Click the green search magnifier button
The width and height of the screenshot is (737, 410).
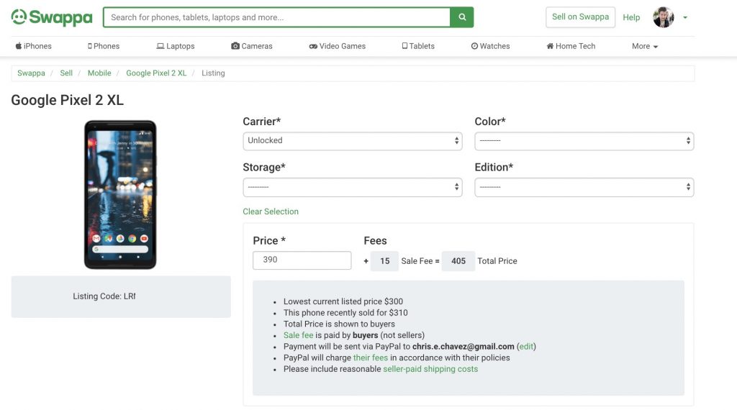click(462, 17)
